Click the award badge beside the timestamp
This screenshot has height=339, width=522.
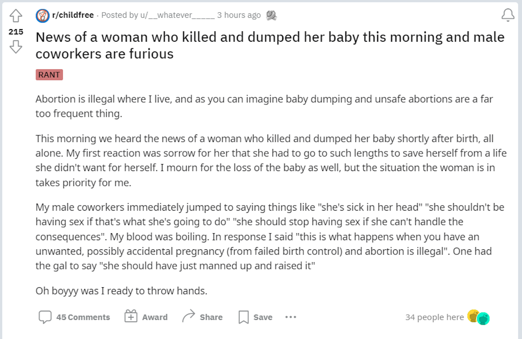(x=271, y=16)
